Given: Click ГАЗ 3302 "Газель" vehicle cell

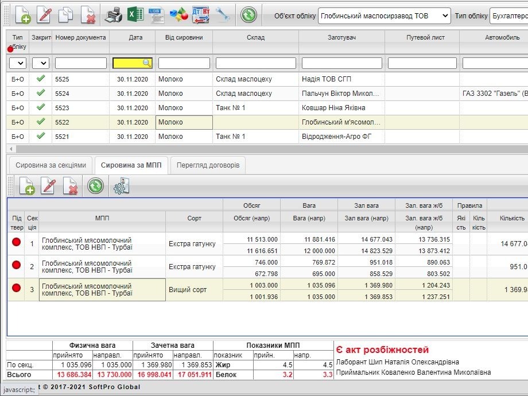Looking at the screenshot, I should tap(495, 94).
